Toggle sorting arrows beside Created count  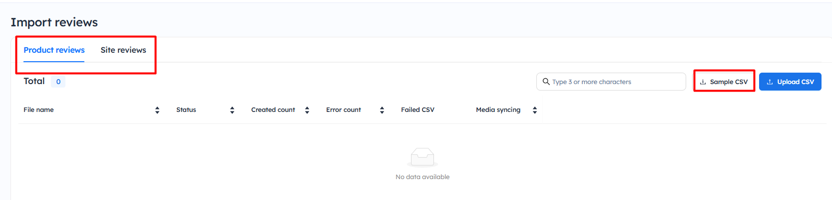click(307, 110)
